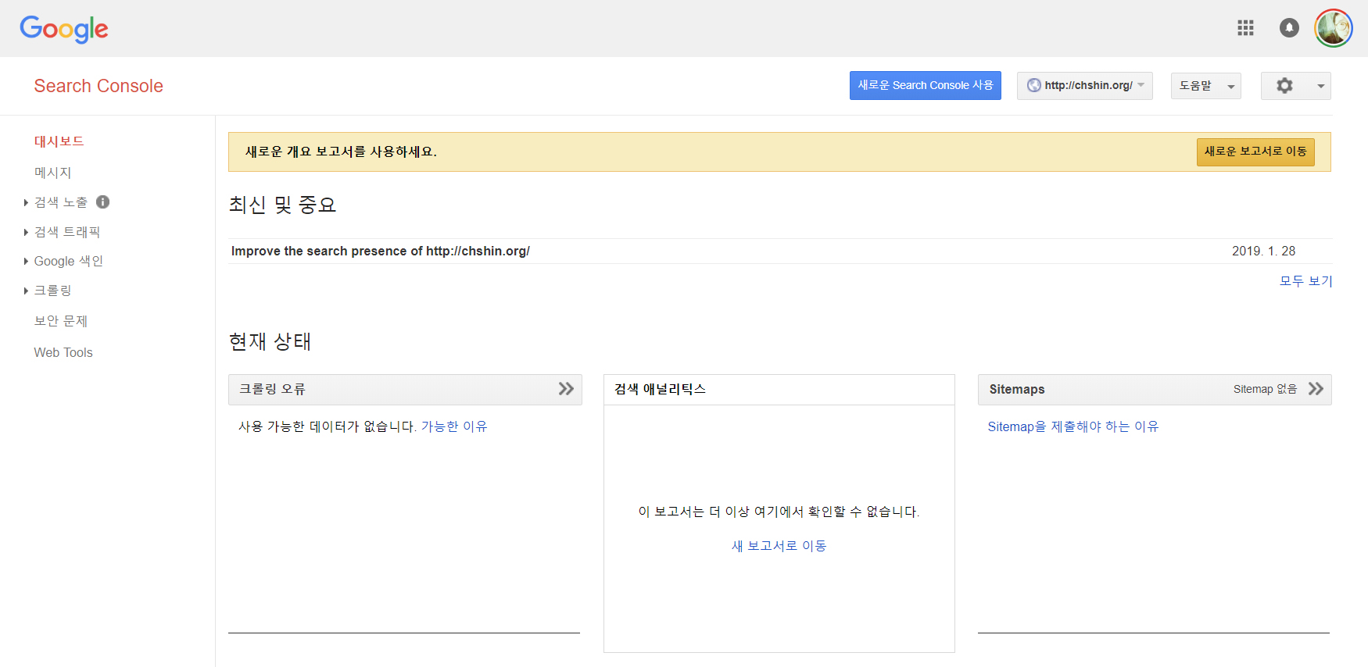Screen dimensions: 1368x667
Task: Open 메시지 in sidebar
Action: [x=52, y=172]
